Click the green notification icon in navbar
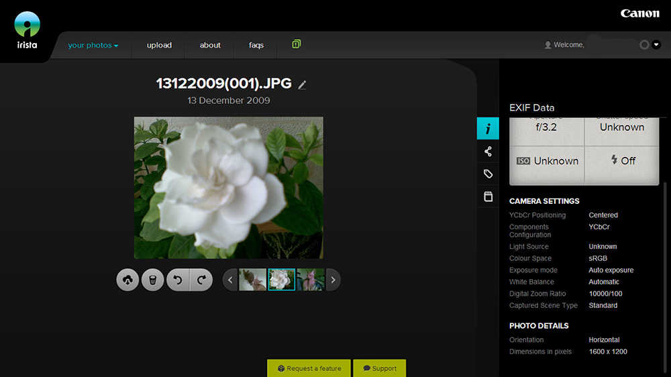 [x=296, y=44]
